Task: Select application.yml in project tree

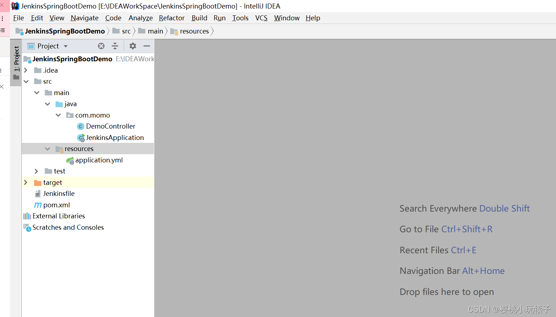Action: pyautogui.click(x=99, y=160)
